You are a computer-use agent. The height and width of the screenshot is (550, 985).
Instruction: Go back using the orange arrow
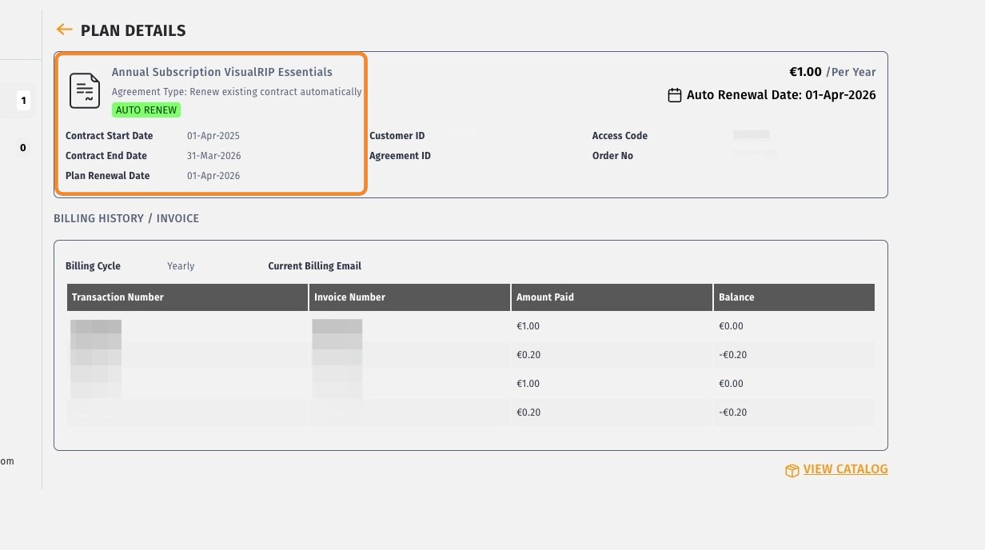click(64, 30)
